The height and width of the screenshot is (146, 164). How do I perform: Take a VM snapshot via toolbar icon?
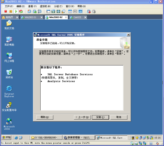point(29,11)
